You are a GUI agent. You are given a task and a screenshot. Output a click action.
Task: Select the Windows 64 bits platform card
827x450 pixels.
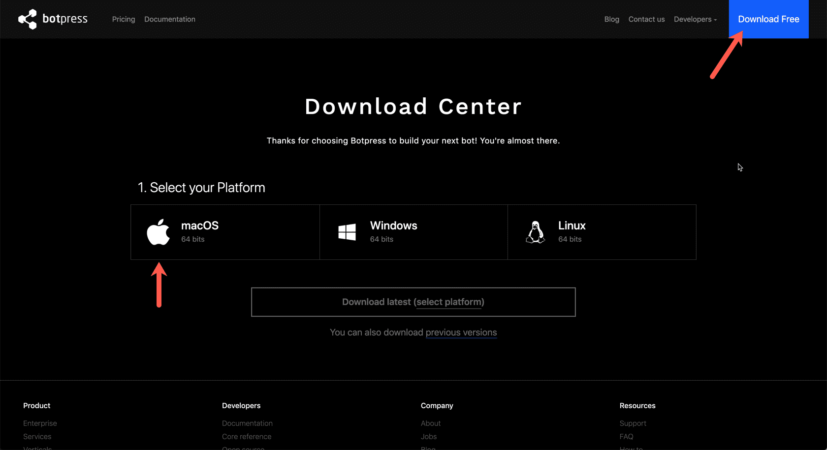point(413,232)
